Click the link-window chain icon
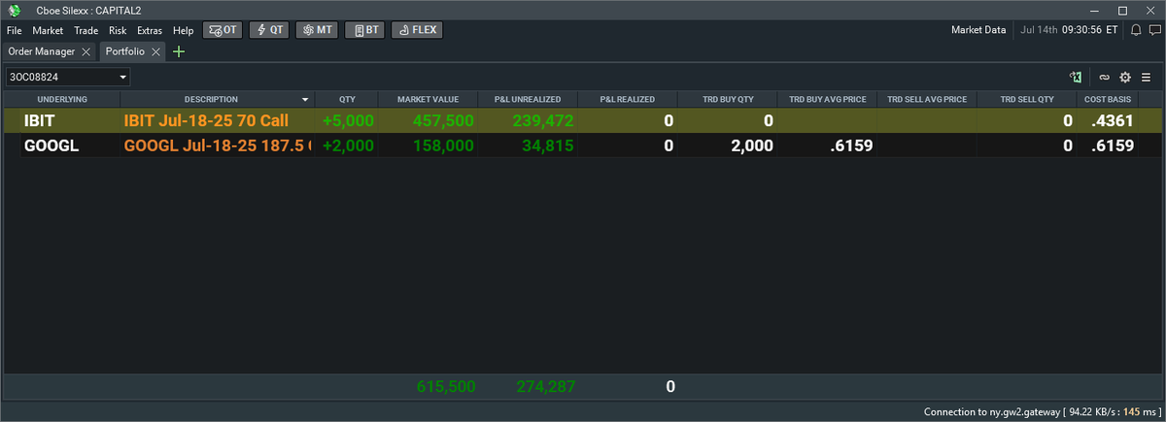This screenshot has height=422, width=1166. 1105,78
